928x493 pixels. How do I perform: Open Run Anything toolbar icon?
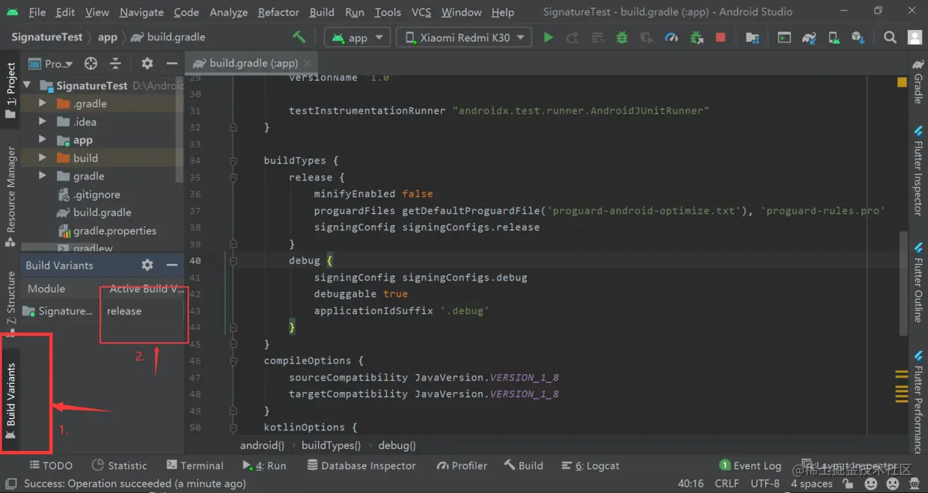[784, 37]
